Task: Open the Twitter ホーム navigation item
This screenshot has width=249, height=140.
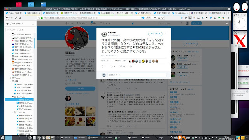Action: coord(69,23)
